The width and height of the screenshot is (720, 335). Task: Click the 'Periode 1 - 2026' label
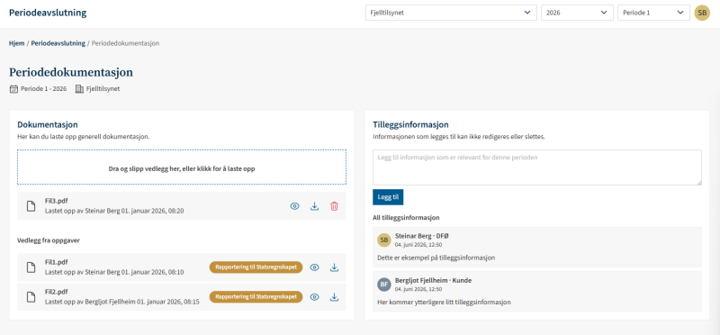click(x=43, y=88)
